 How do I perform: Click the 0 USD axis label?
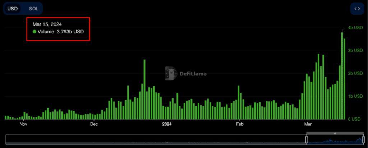pos(354,119)
